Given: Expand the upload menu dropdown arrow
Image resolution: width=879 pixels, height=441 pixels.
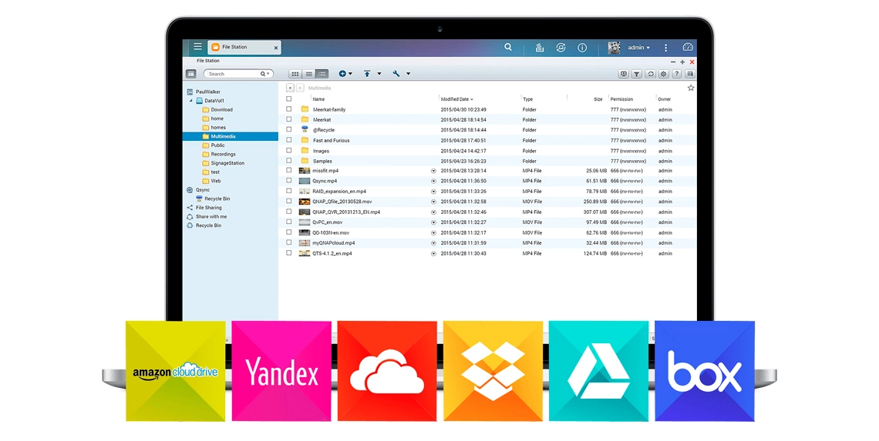Looking at the screenshot, I should click(x=379, y=74).
